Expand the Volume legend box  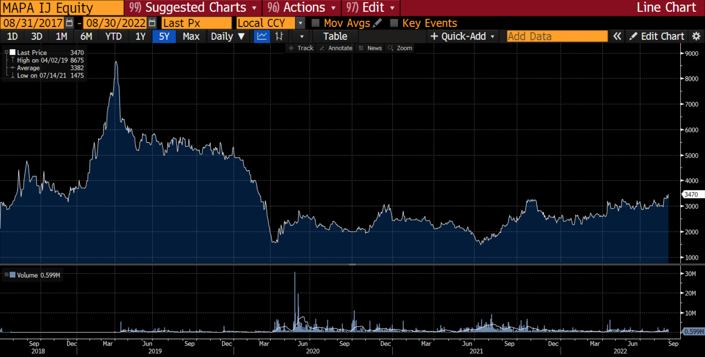point(6,274)
